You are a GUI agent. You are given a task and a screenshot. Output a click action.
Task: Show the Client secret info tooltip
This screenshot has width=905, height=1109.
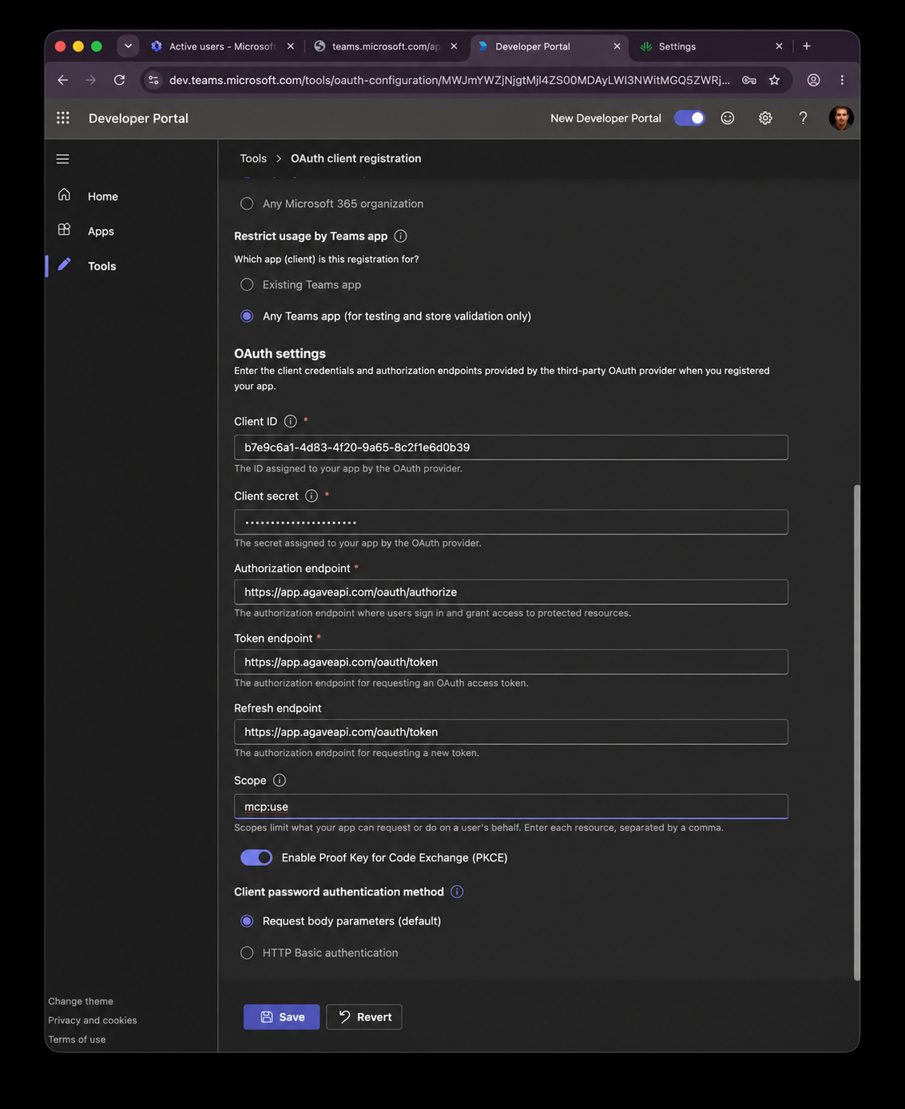tap(312, 495)
